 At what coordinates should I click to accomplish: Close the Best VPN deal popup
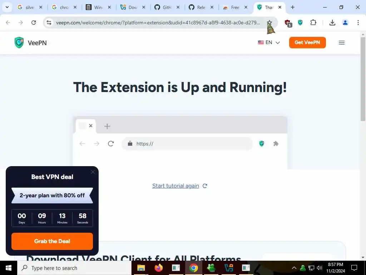point(93,172)
